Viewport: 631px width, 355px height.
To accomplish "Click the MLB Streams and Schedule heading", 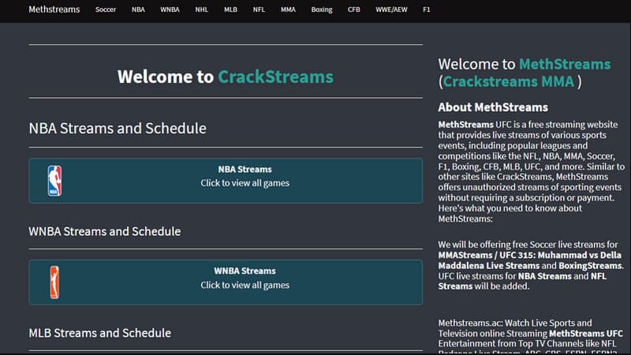I will 100,333.
